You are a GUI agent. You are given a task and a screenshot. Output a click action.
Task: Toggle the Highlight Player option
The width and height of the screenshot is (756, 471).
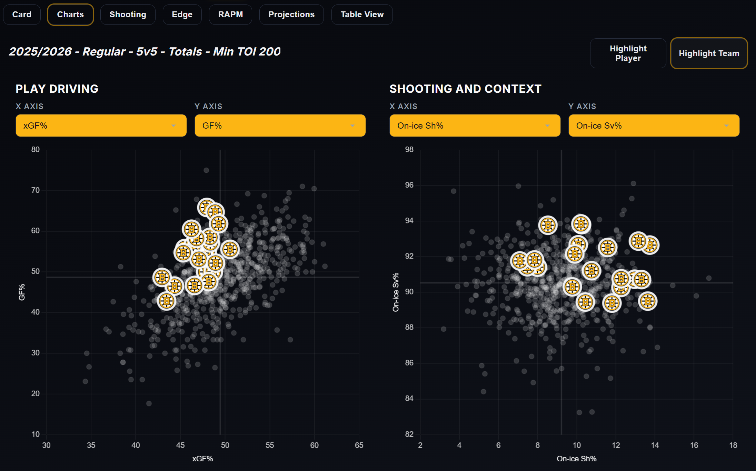[x=628, y=53]
